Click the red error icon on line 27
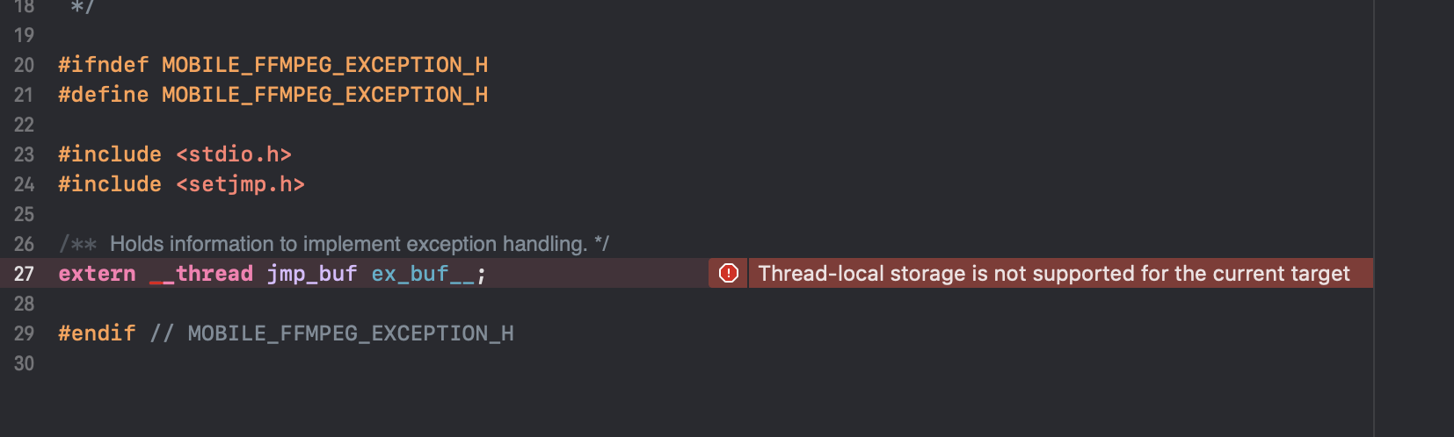 [729, 273]
